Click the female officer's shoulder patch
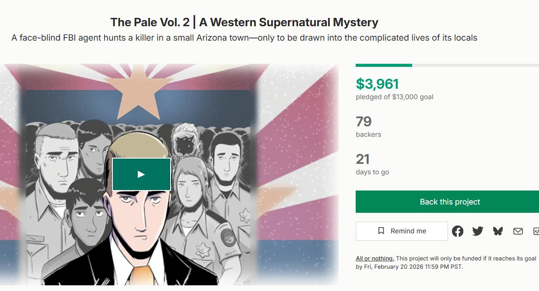Image resolution: width=539 pixels, height=291 pixels. 228,236
